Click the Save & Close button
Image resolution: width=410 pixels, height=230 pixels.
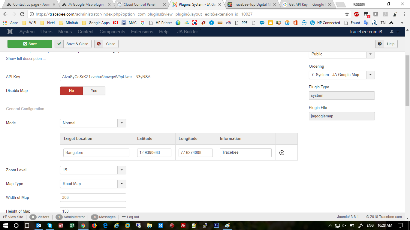(73, 44)
